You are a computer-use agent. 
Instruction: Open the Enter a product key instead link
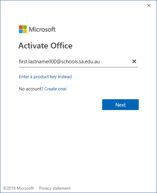pyautogui.click(x=45, y=77)
